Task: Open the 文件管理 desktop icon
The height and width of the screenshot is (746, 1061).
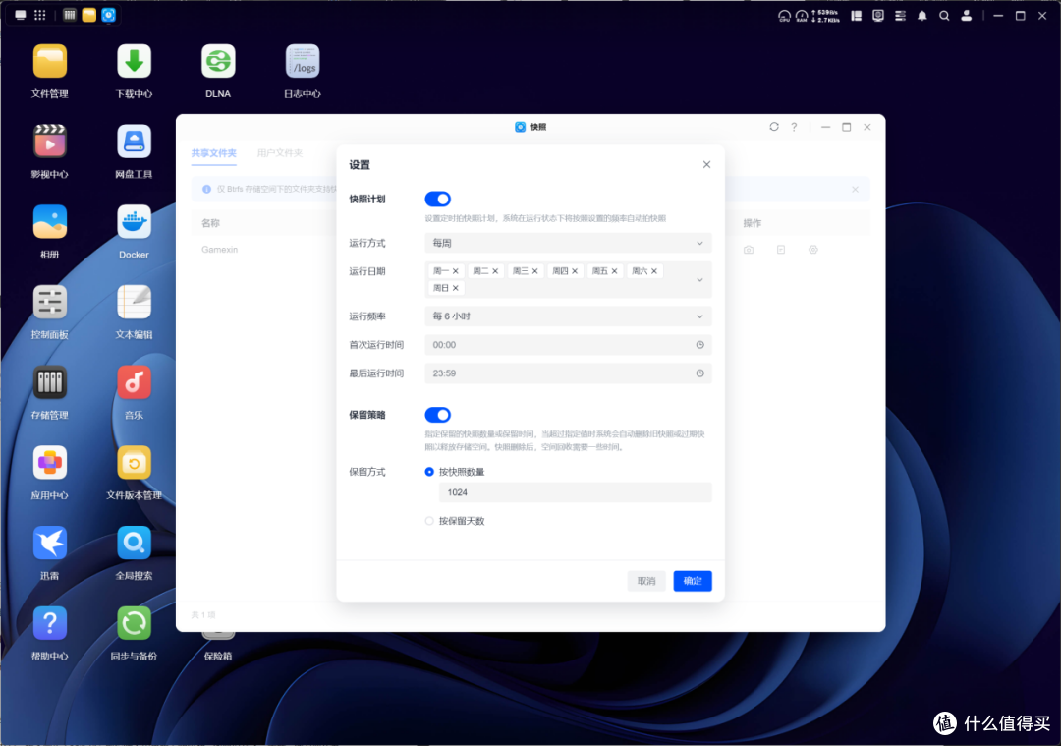Action: 49,62
